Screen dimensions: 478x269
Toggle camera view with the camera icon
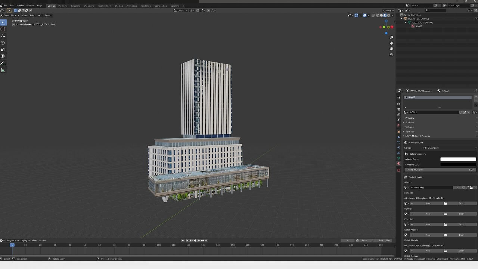pyautogui.click(x=391, y=49)
